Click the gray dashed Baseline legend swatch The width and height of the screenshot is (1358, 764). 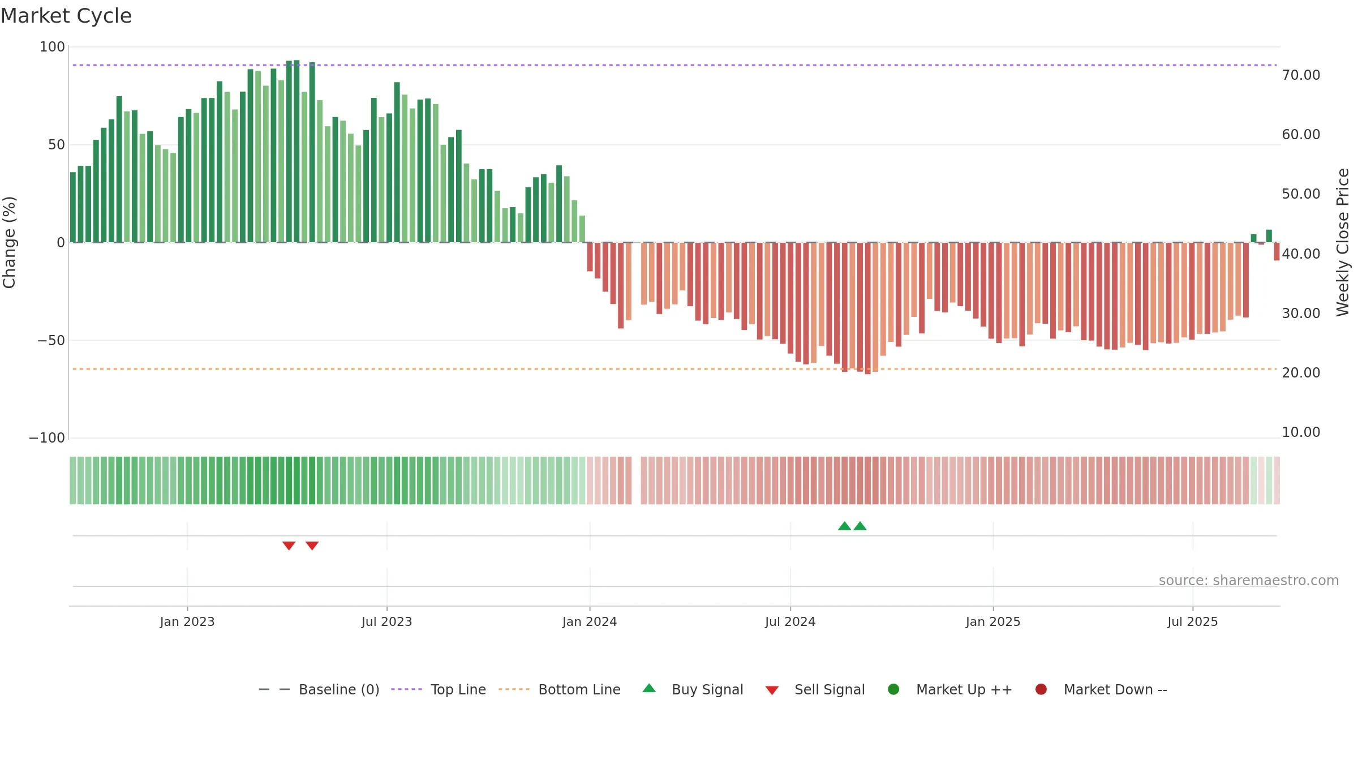pyautogui.click(x=274, y=689)
